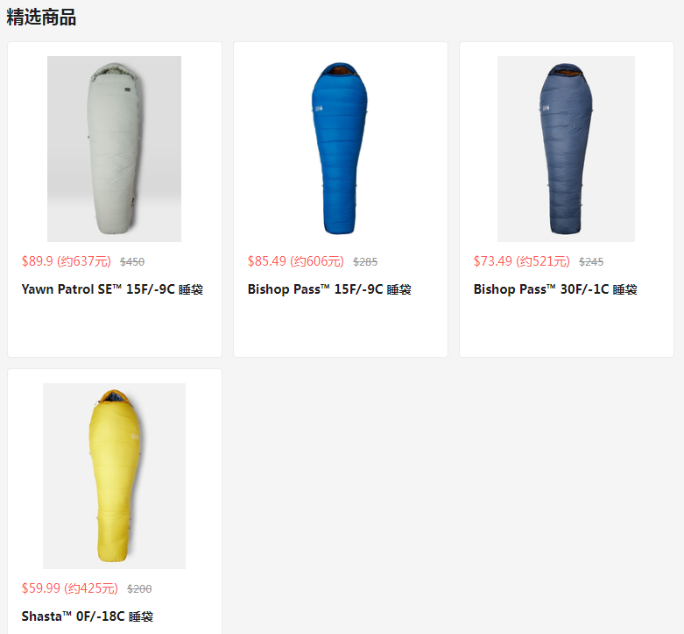684x634 pixels.
Task: Select the Yawn Patrol SE™ 15F/-9C 睡袋 title
Action: (x=112, y=289)
